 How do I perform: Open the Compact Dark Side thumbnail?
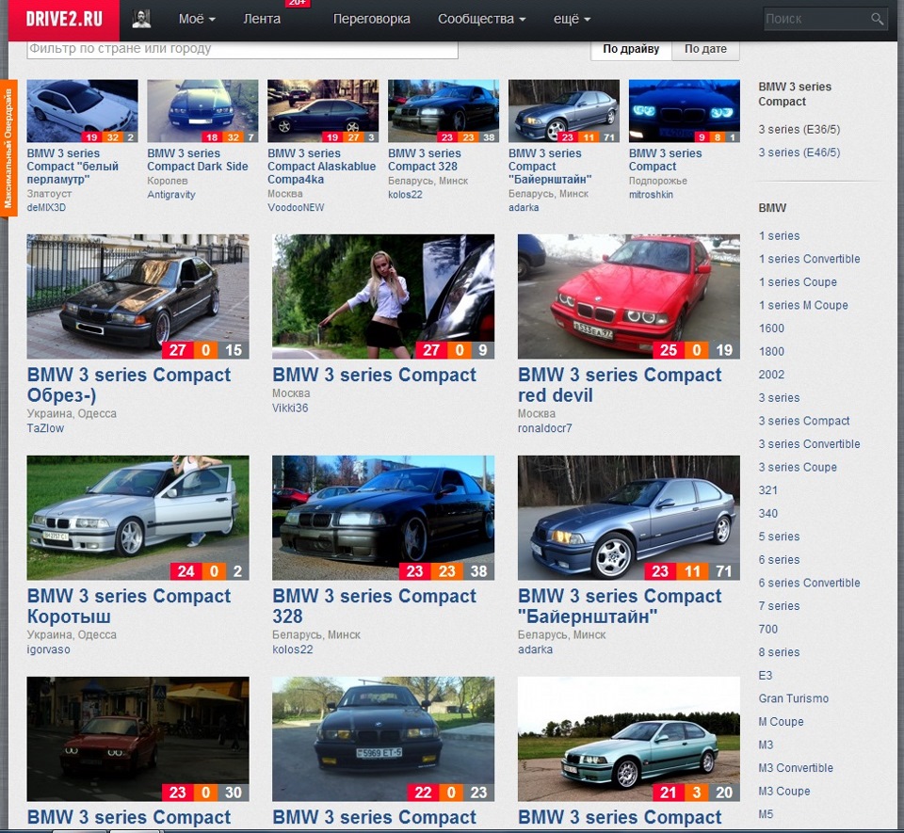202,111
